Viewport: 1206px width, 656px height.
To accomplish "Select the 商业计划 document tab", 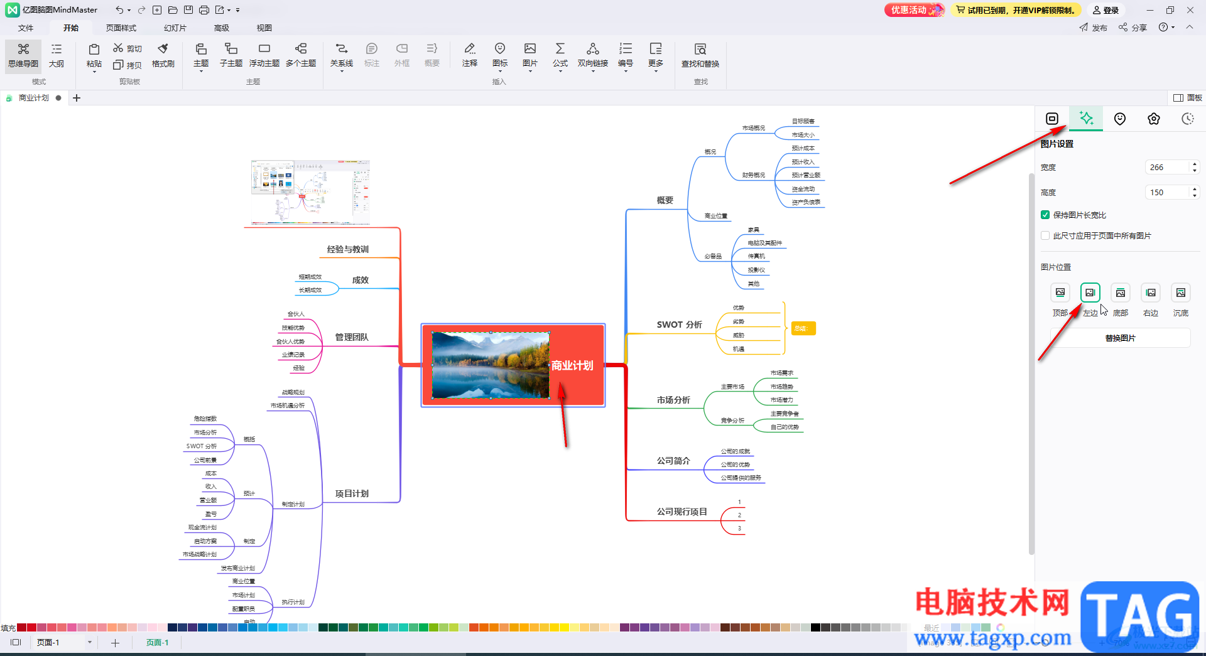I will pyautogui.click(x=34, y=98).
